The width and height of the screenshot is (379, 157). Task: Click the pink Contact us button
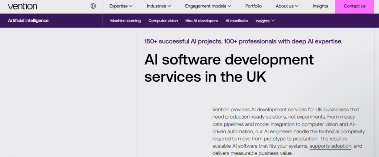355,7
